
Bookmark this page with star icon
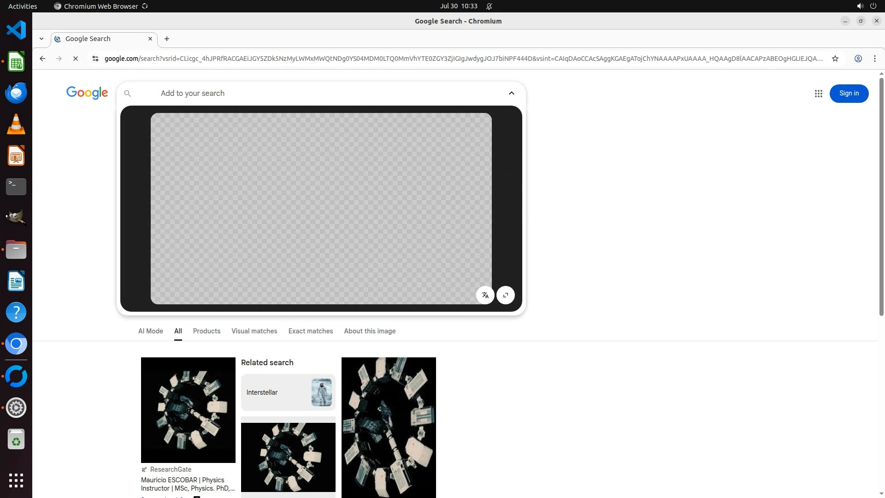(x=835, y=59)
